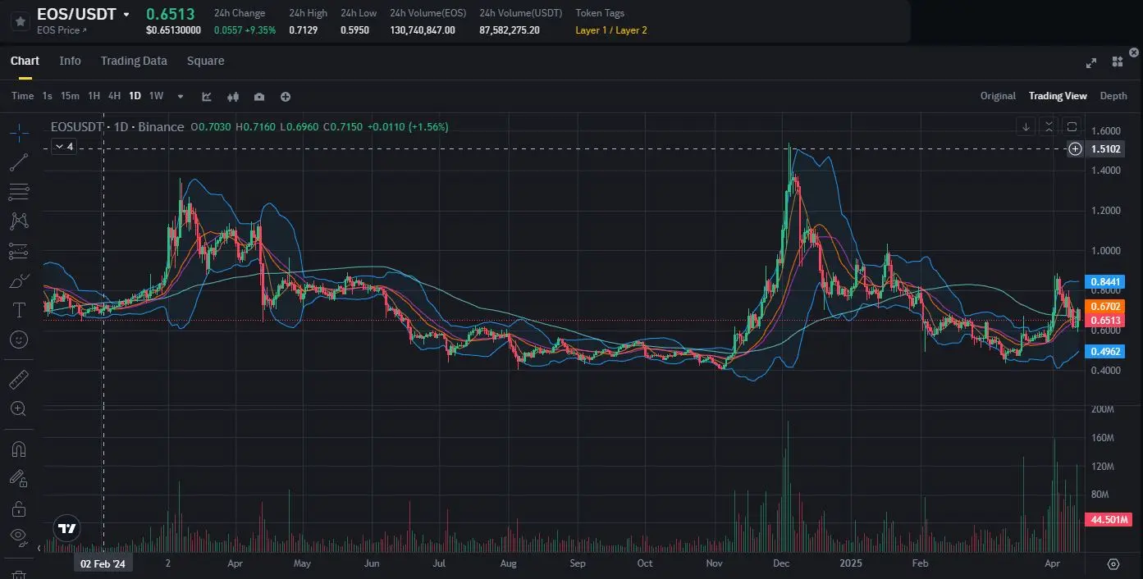Open EOS/USDT pair selector dropdown
Screen dimensions: 1143x579
click(x=126, y=15)
